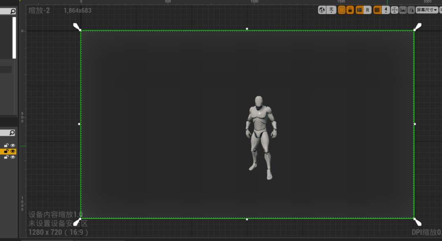Screen dimensions: 442x241
Task: Toggle the dashed widget outlines button
Action: pyautogui.click(x=342, y=10)
